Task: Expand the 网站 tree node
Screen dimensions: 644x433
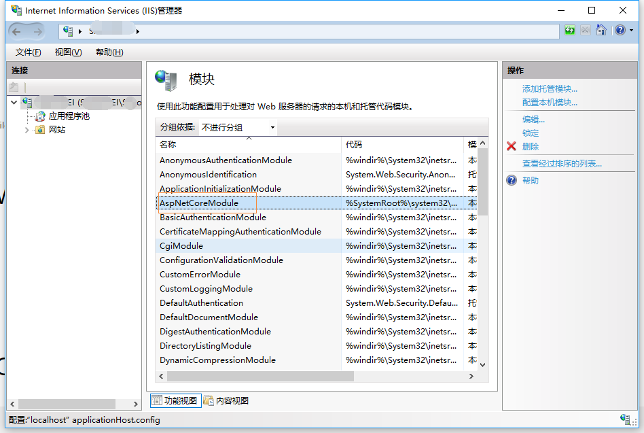Action: [27, 130]
